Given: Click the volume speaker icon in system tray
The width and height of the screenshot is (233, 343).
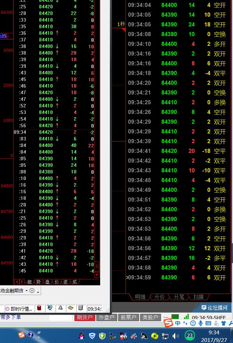Looking at the screenshot, I should 176,336.
